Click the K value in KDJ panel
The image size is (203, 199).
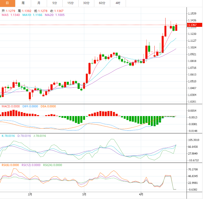coord(9,136)
